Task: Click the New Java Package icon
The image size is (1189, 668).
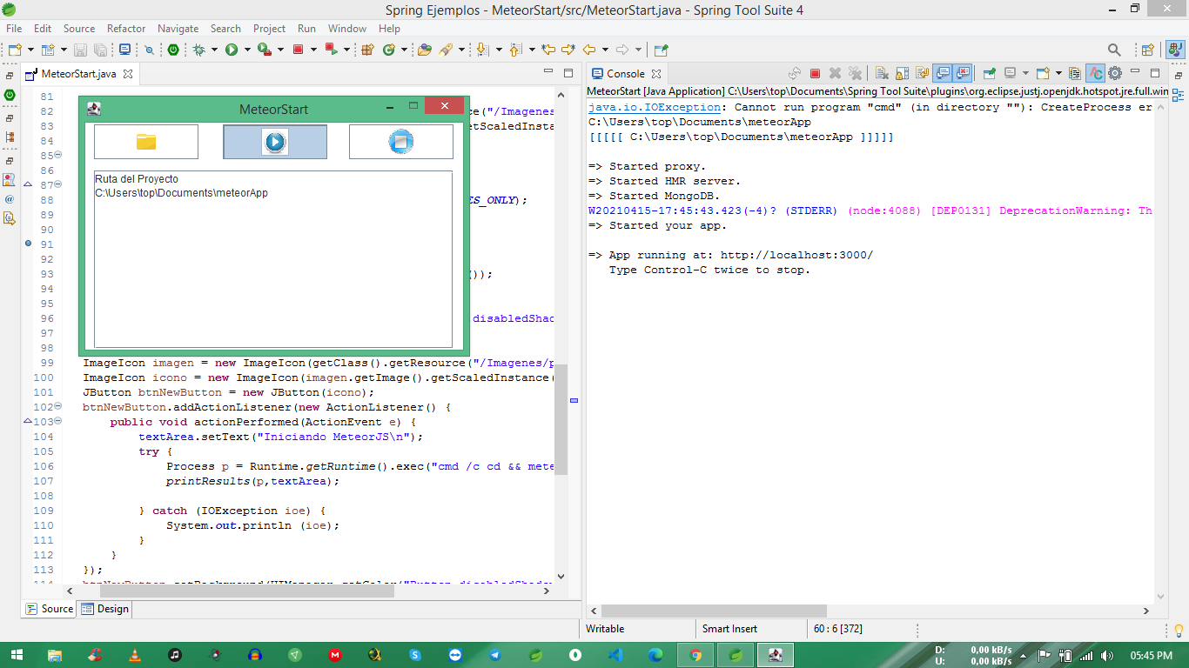Action: (x=367, y=50)
